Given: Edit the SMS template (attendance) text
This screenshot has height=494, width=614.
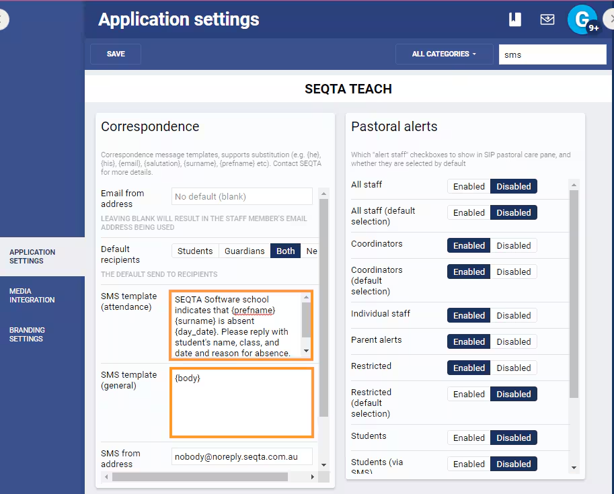Looking at the screenshot, I should (x=237, y=325).
